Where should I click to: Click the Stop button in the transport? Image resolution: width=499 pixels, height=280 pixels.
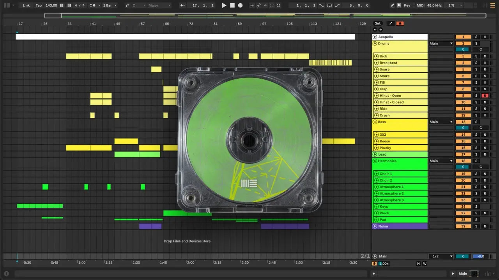232,5
